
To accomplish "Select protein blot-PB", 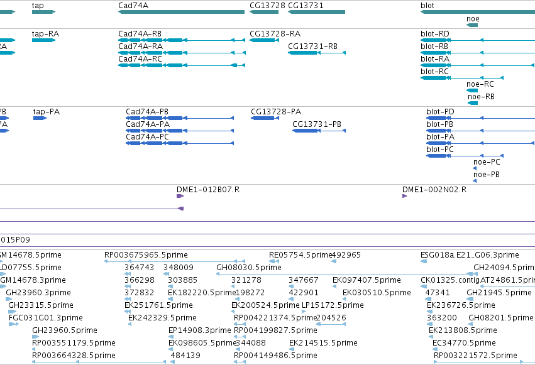I will (440, 124).
